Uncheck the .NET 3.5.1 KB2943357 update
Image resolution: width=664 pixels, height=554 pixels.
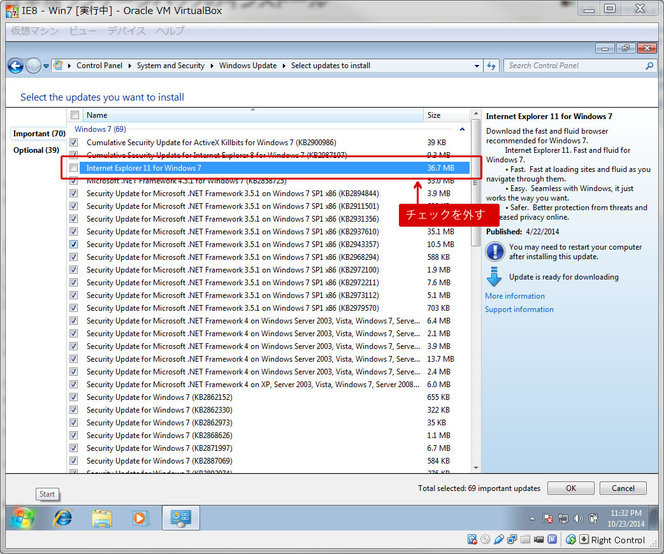tap(74, 244)
